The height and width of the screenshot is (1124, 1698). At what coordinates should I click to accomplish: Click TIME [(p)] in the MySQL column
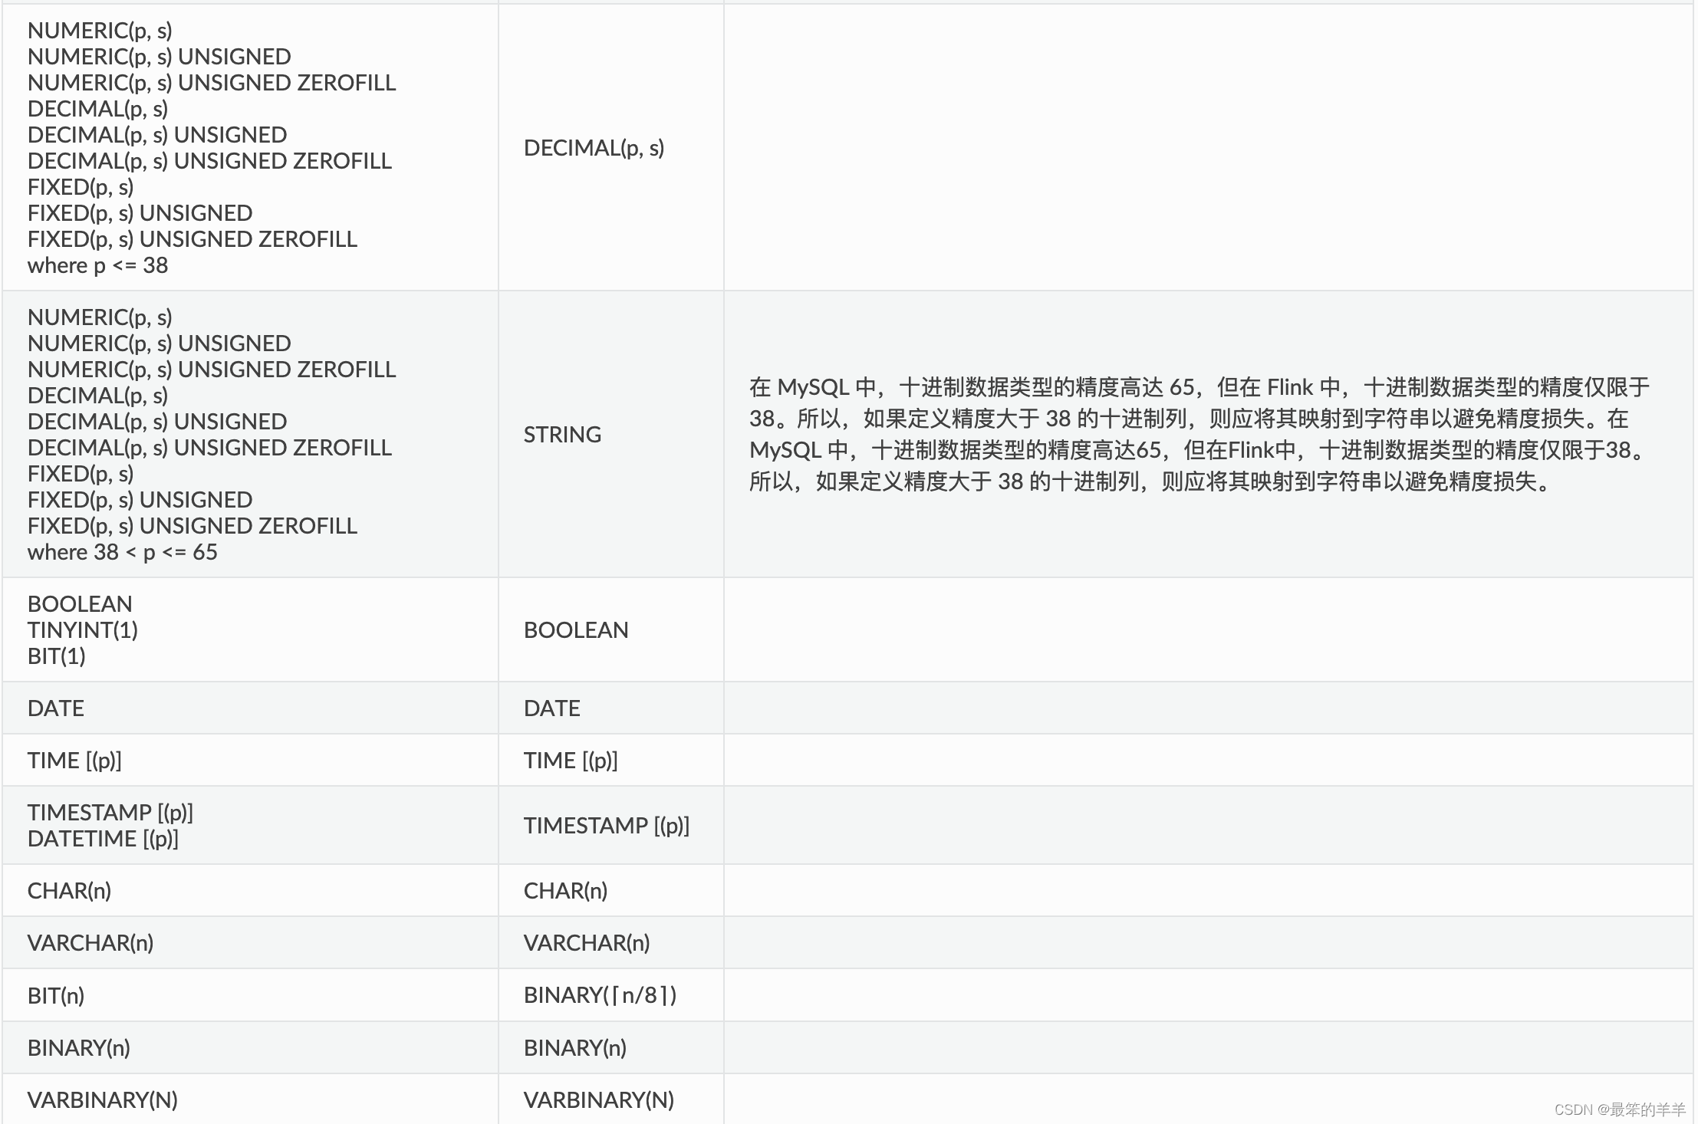[74, 761]
